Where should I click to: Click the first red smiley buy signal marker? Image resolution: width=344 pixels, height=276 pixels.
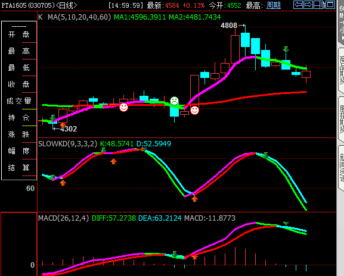pos(123,107)
